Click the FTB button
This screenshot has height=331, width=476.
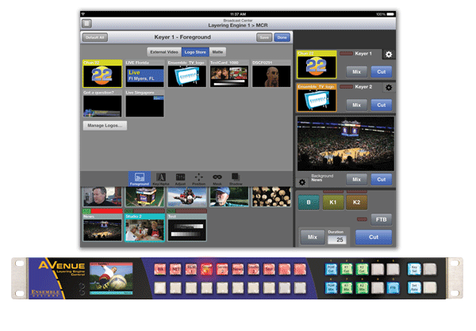coord(382,219)
